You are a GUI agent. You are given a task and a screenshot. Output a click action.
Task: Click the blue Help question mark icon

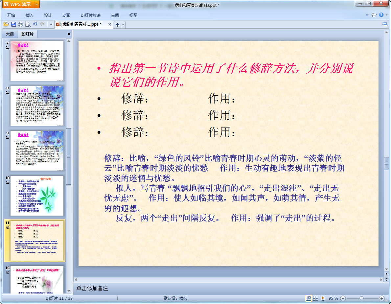(381, 15)
